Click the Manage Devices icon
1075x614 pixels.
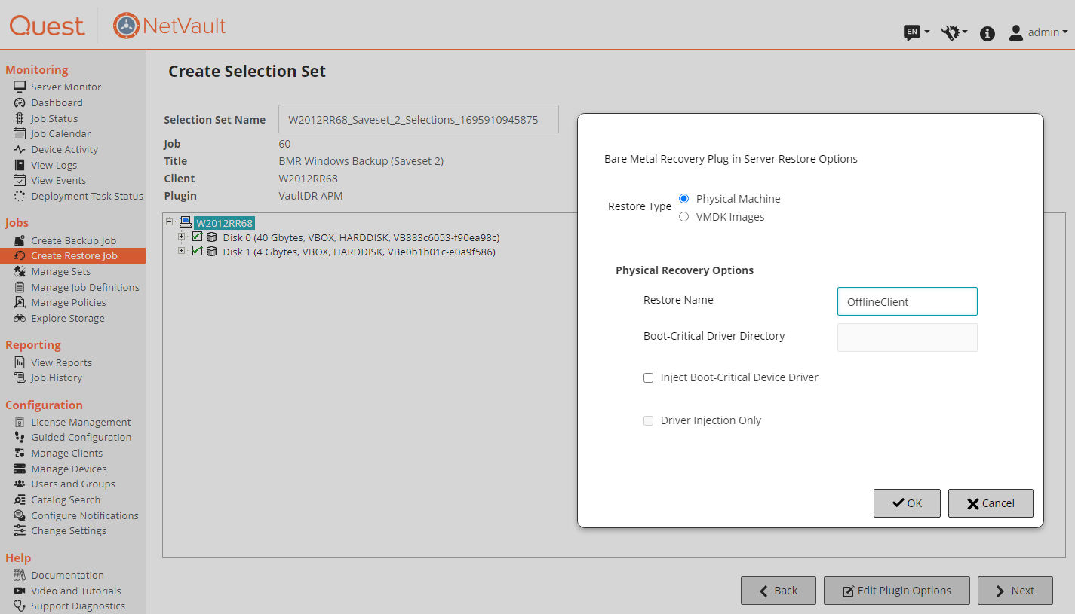pyautogui.click(x=20, y=469)
